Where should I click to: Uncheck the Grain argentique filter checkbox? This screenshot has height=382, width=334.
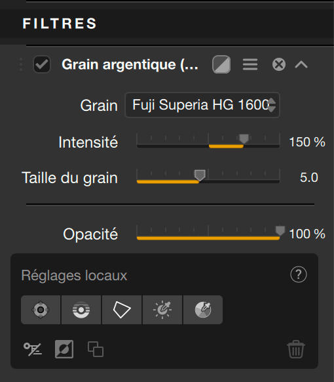coord(42,64)
